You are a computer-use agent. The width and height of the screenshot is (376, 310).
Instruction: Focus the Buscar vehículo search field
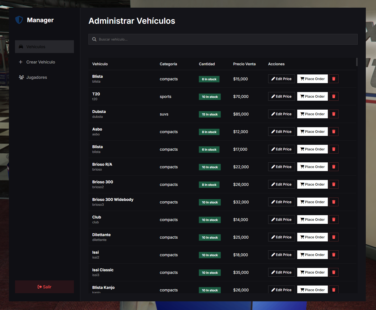click(223, 39)
